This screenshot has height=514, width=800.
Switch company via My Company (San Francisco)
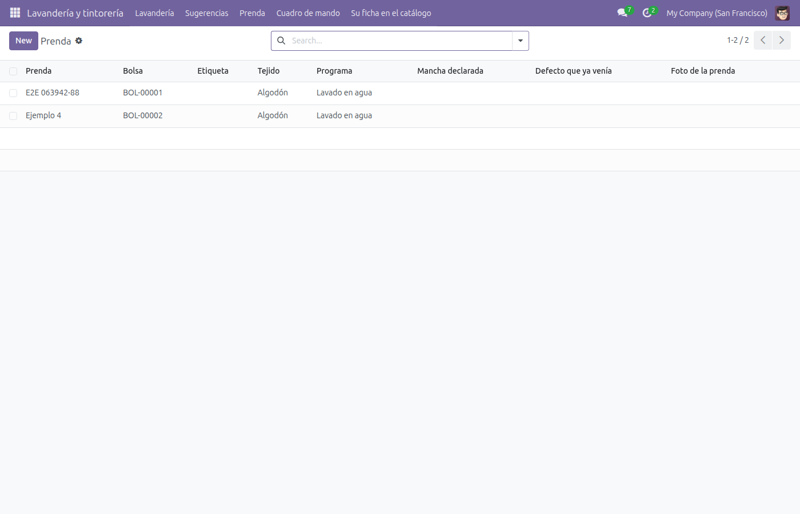coord(717,13)
